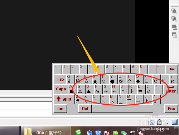Click the male sign key labeled period

(147, 99)
